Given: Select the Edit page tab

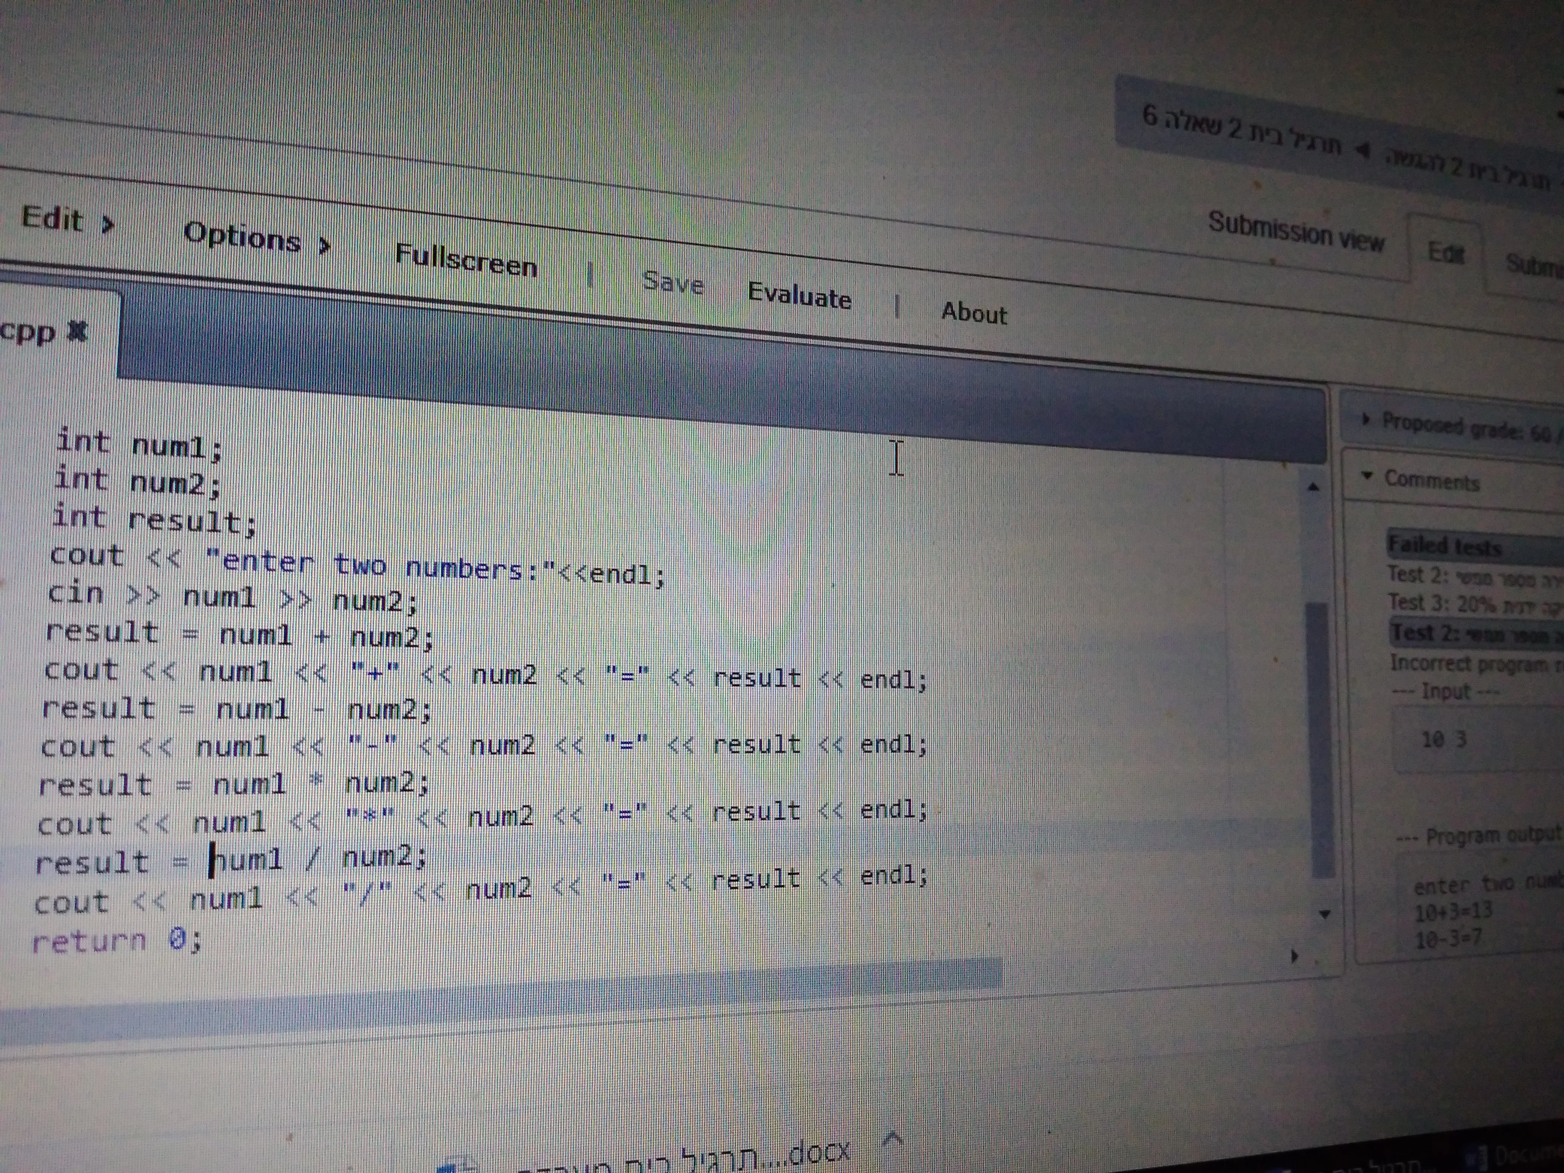Looking at the screenshot, I should click(x=1445, y=253).
